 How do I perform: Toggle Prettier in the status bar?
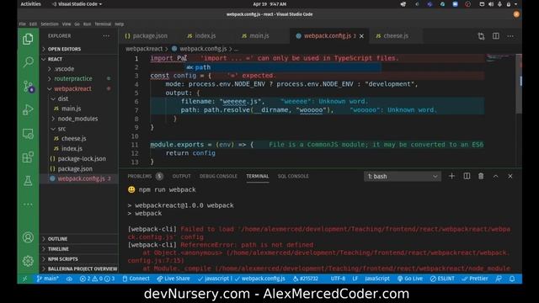475,279
